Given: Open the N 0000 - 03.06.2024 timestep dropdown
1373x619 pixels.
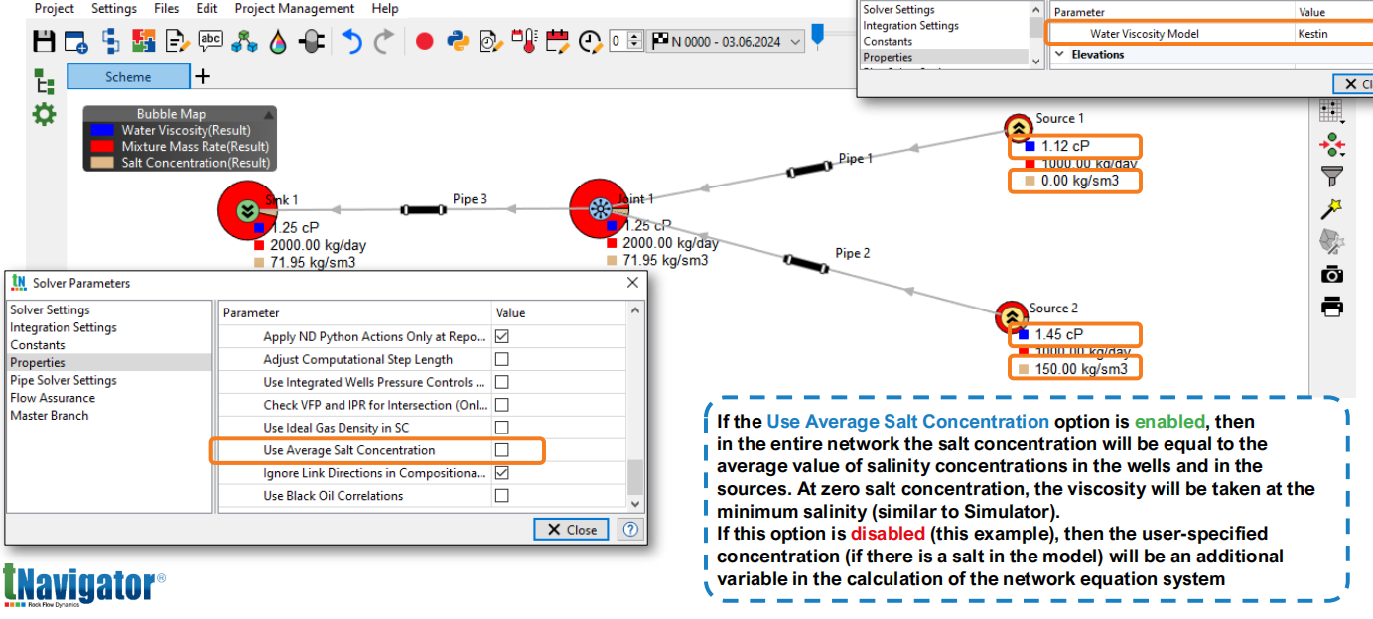Looking at the screenshot, I should tap(728, 42).
